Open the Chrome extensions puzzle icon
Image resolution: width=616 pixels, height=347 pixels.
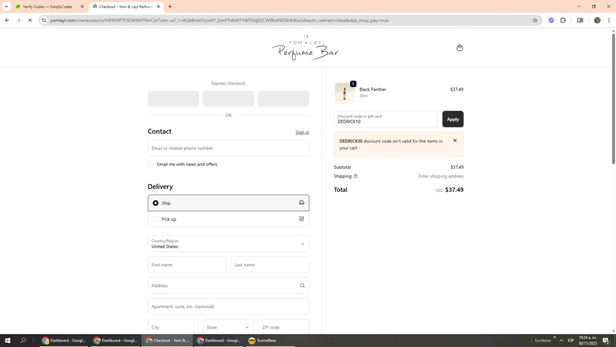(x=563, y=20)
